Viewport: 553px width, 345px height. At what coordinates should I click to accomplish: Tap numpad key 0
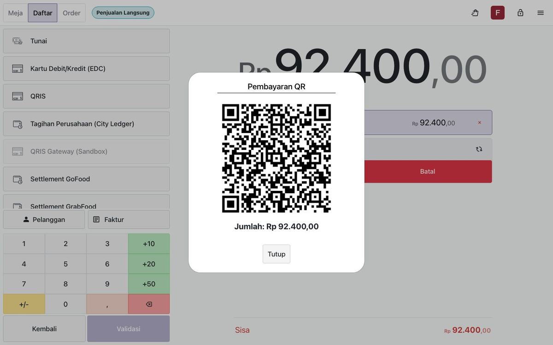(65, 304)
